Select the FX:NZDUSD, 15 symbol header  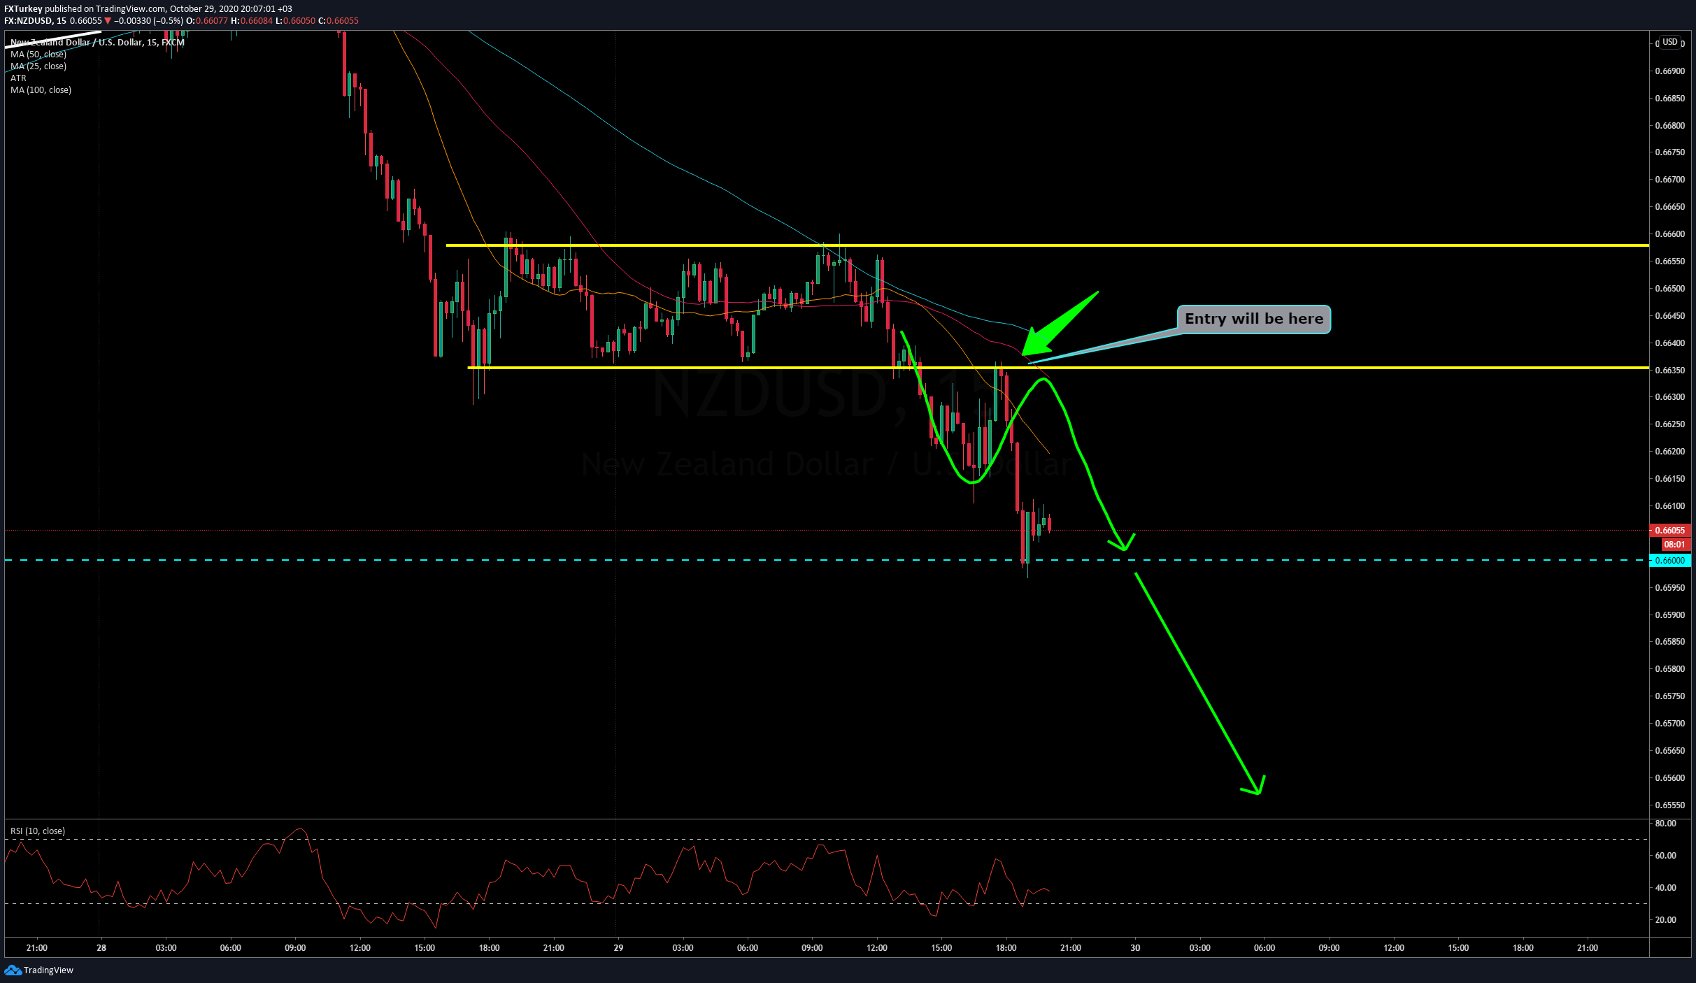point(35,21)
